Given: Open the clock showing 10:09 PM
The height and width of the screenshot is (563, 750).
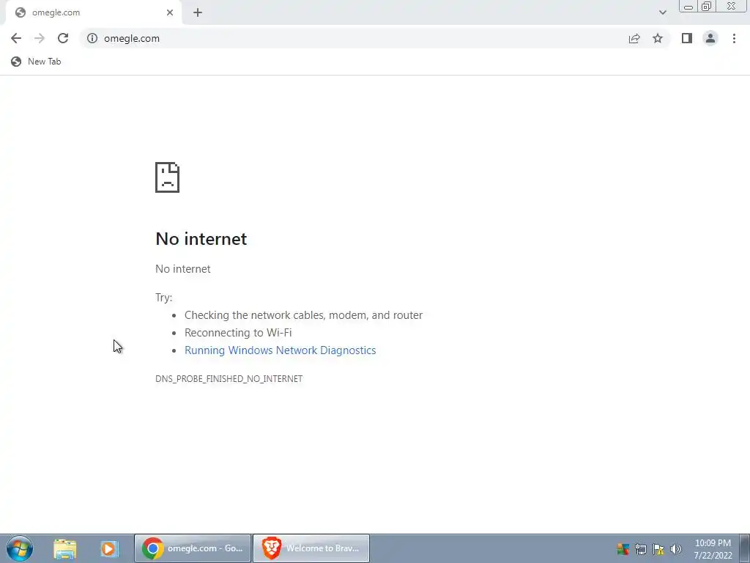Looking at the screenshot, I should click(x=713, y=548).
